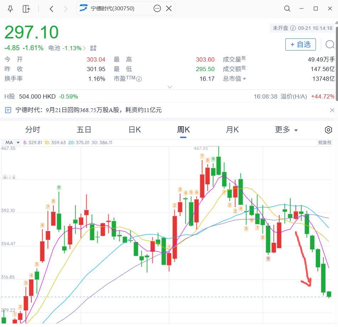The height and width of the screenshot is (327, 338).
Task: Select the 周K tab
Action: pos(183,130)
